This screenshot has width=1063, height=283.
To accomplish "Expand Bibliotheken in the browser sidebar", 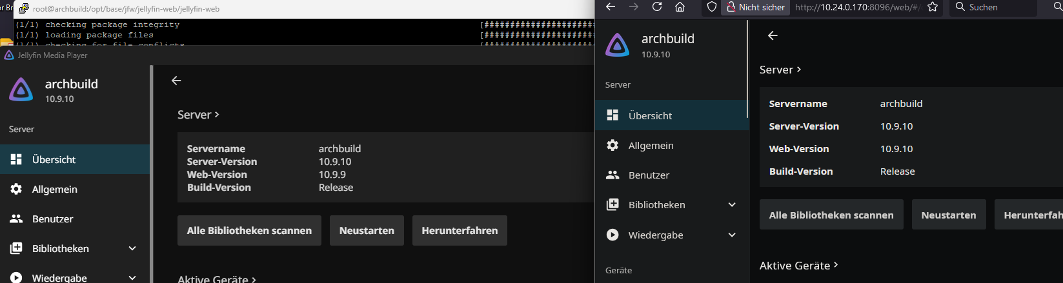I will [x=732, y=205].
